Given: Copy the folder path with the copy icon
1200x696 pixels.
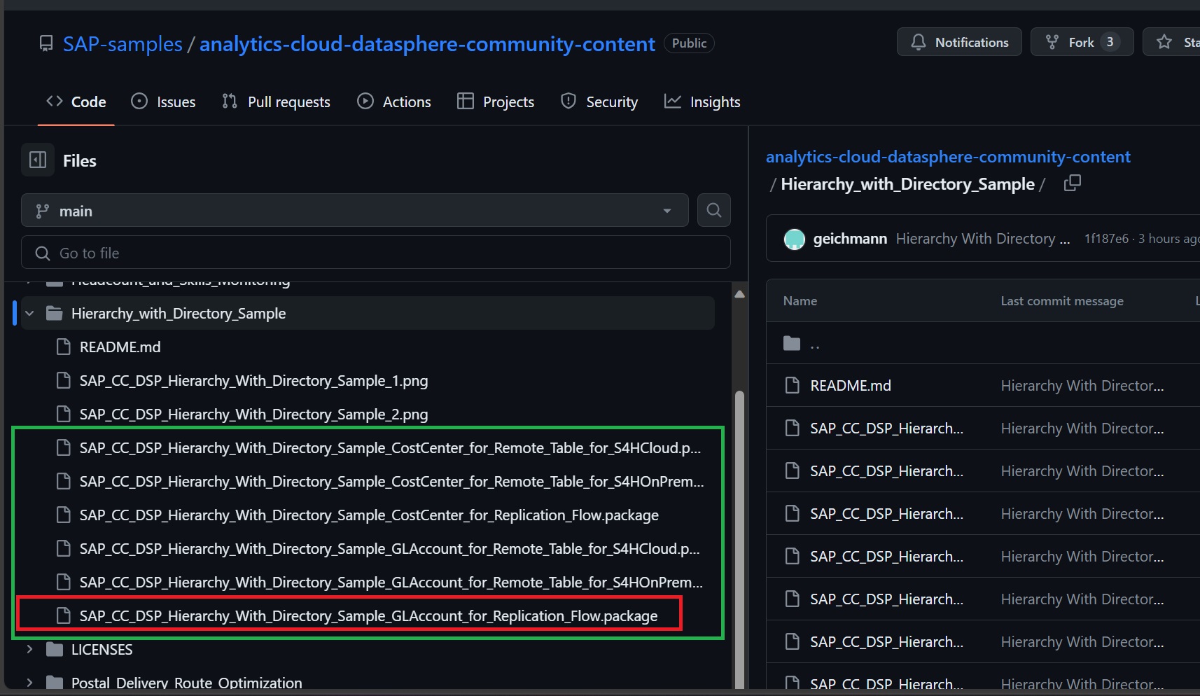Looking at the screenshot, I should coord(1072,183).
